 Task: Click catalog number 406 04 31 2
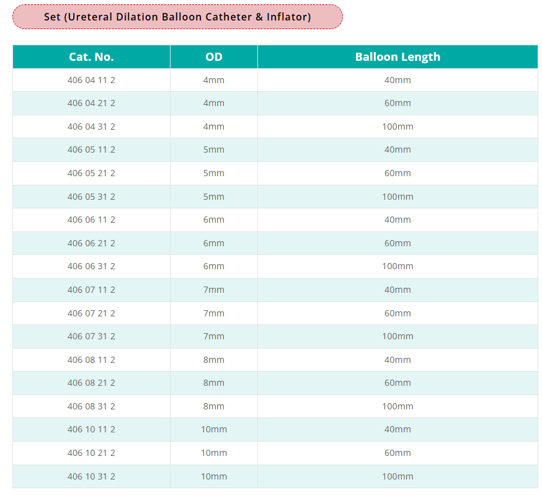point(91,127)
